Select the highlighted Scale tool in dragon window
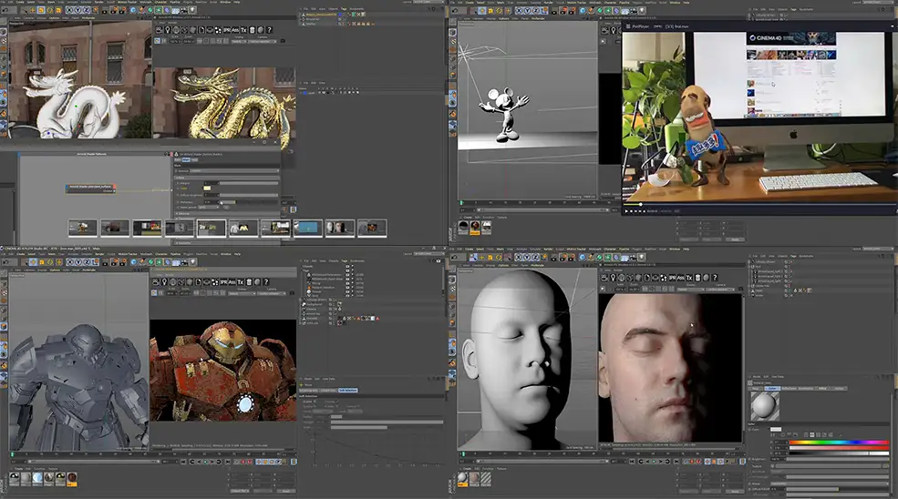The height and width of the screenshot is (499, 898). tap(41, 10)
